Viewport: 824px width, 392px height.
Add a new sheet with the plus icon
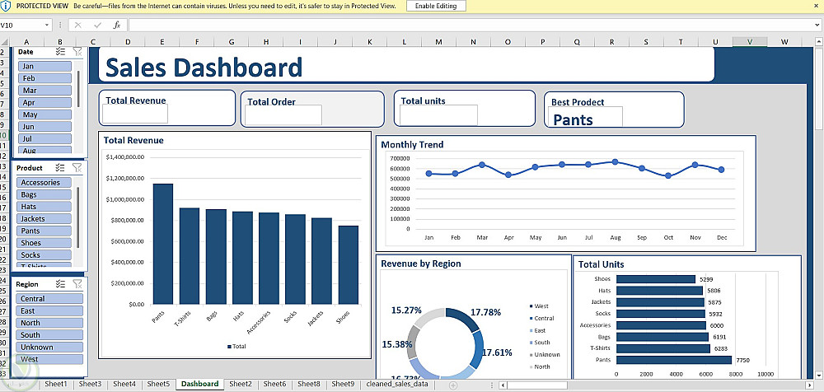point(453,385)
